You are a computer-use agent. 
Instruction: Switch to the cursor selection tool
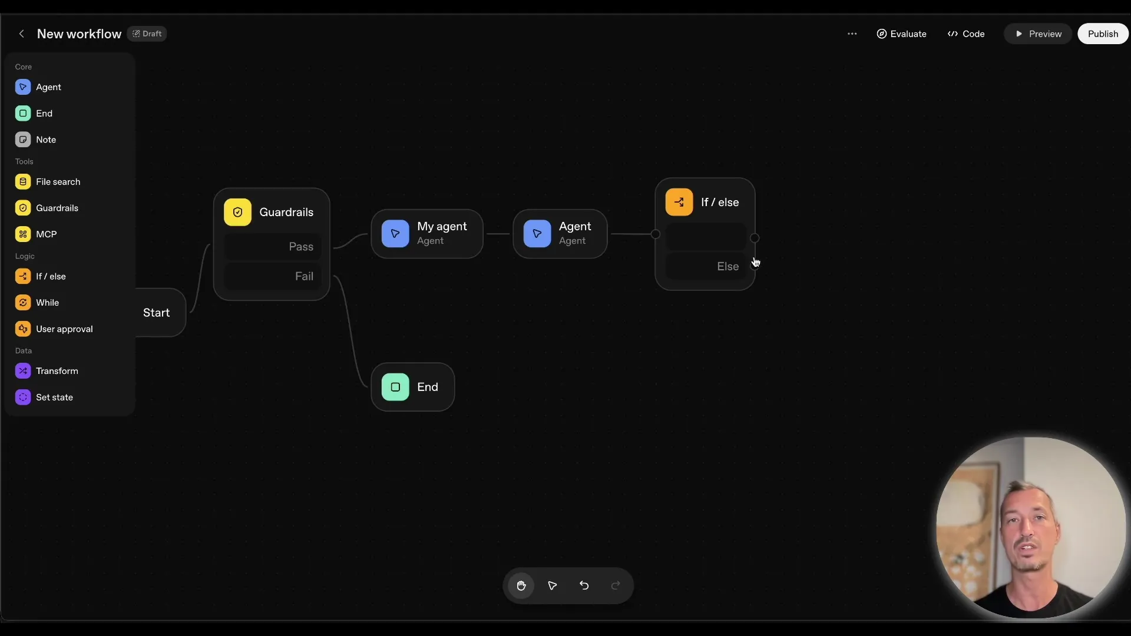(x=552, y=585)
